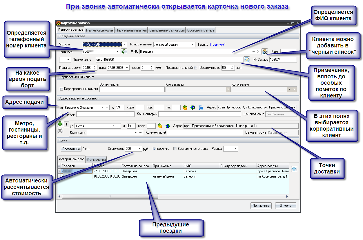The image size is (363, 240).
Task: Expand Класс машины dropdown
Action: (x=193, y=45)
